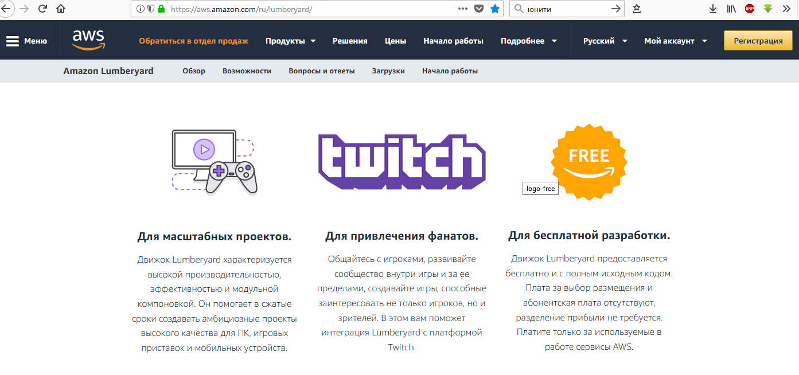Click the search magnifier icon
The width and height of the screenshot is (799, 375).
519,9
